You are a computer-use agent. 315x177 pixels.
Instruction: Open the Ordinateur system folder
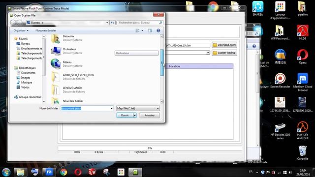[69, 51]
